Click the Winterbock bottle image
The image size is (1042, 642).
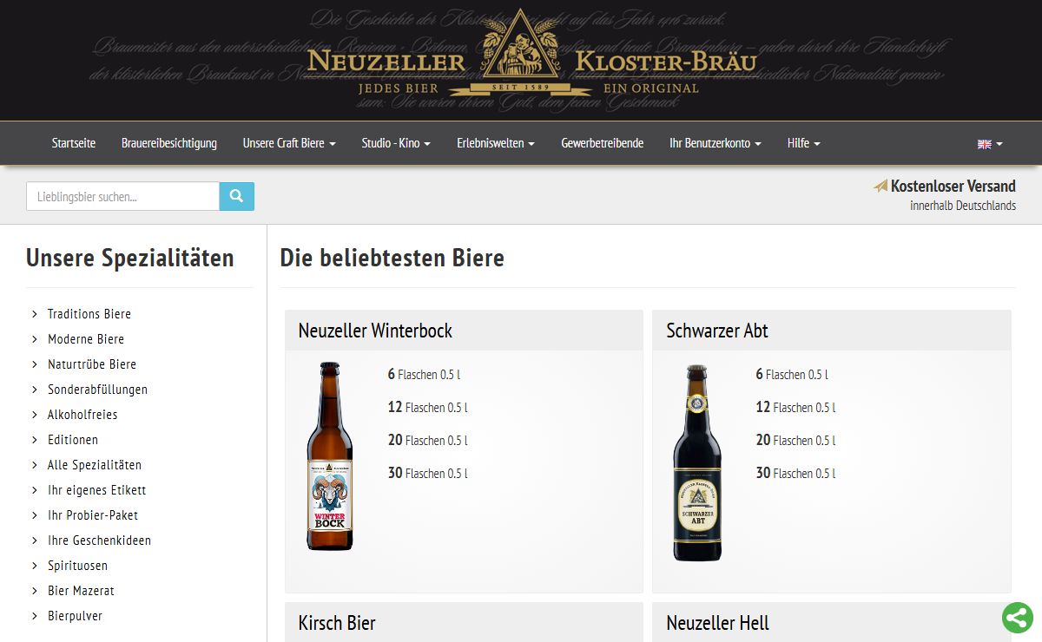330,456
